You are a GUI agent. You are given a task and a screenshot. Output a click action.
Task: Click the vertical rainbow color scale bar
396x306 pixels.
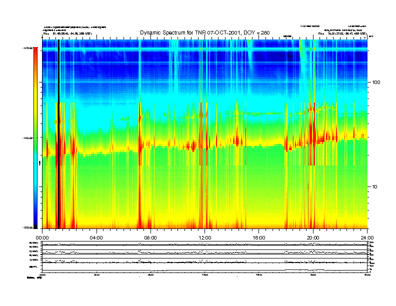coord(35,137)
